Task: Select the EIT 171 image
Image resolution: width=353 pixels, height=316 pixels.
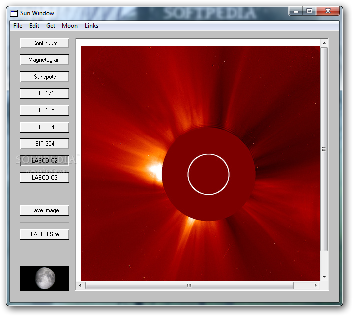Action: pos(45,93)
